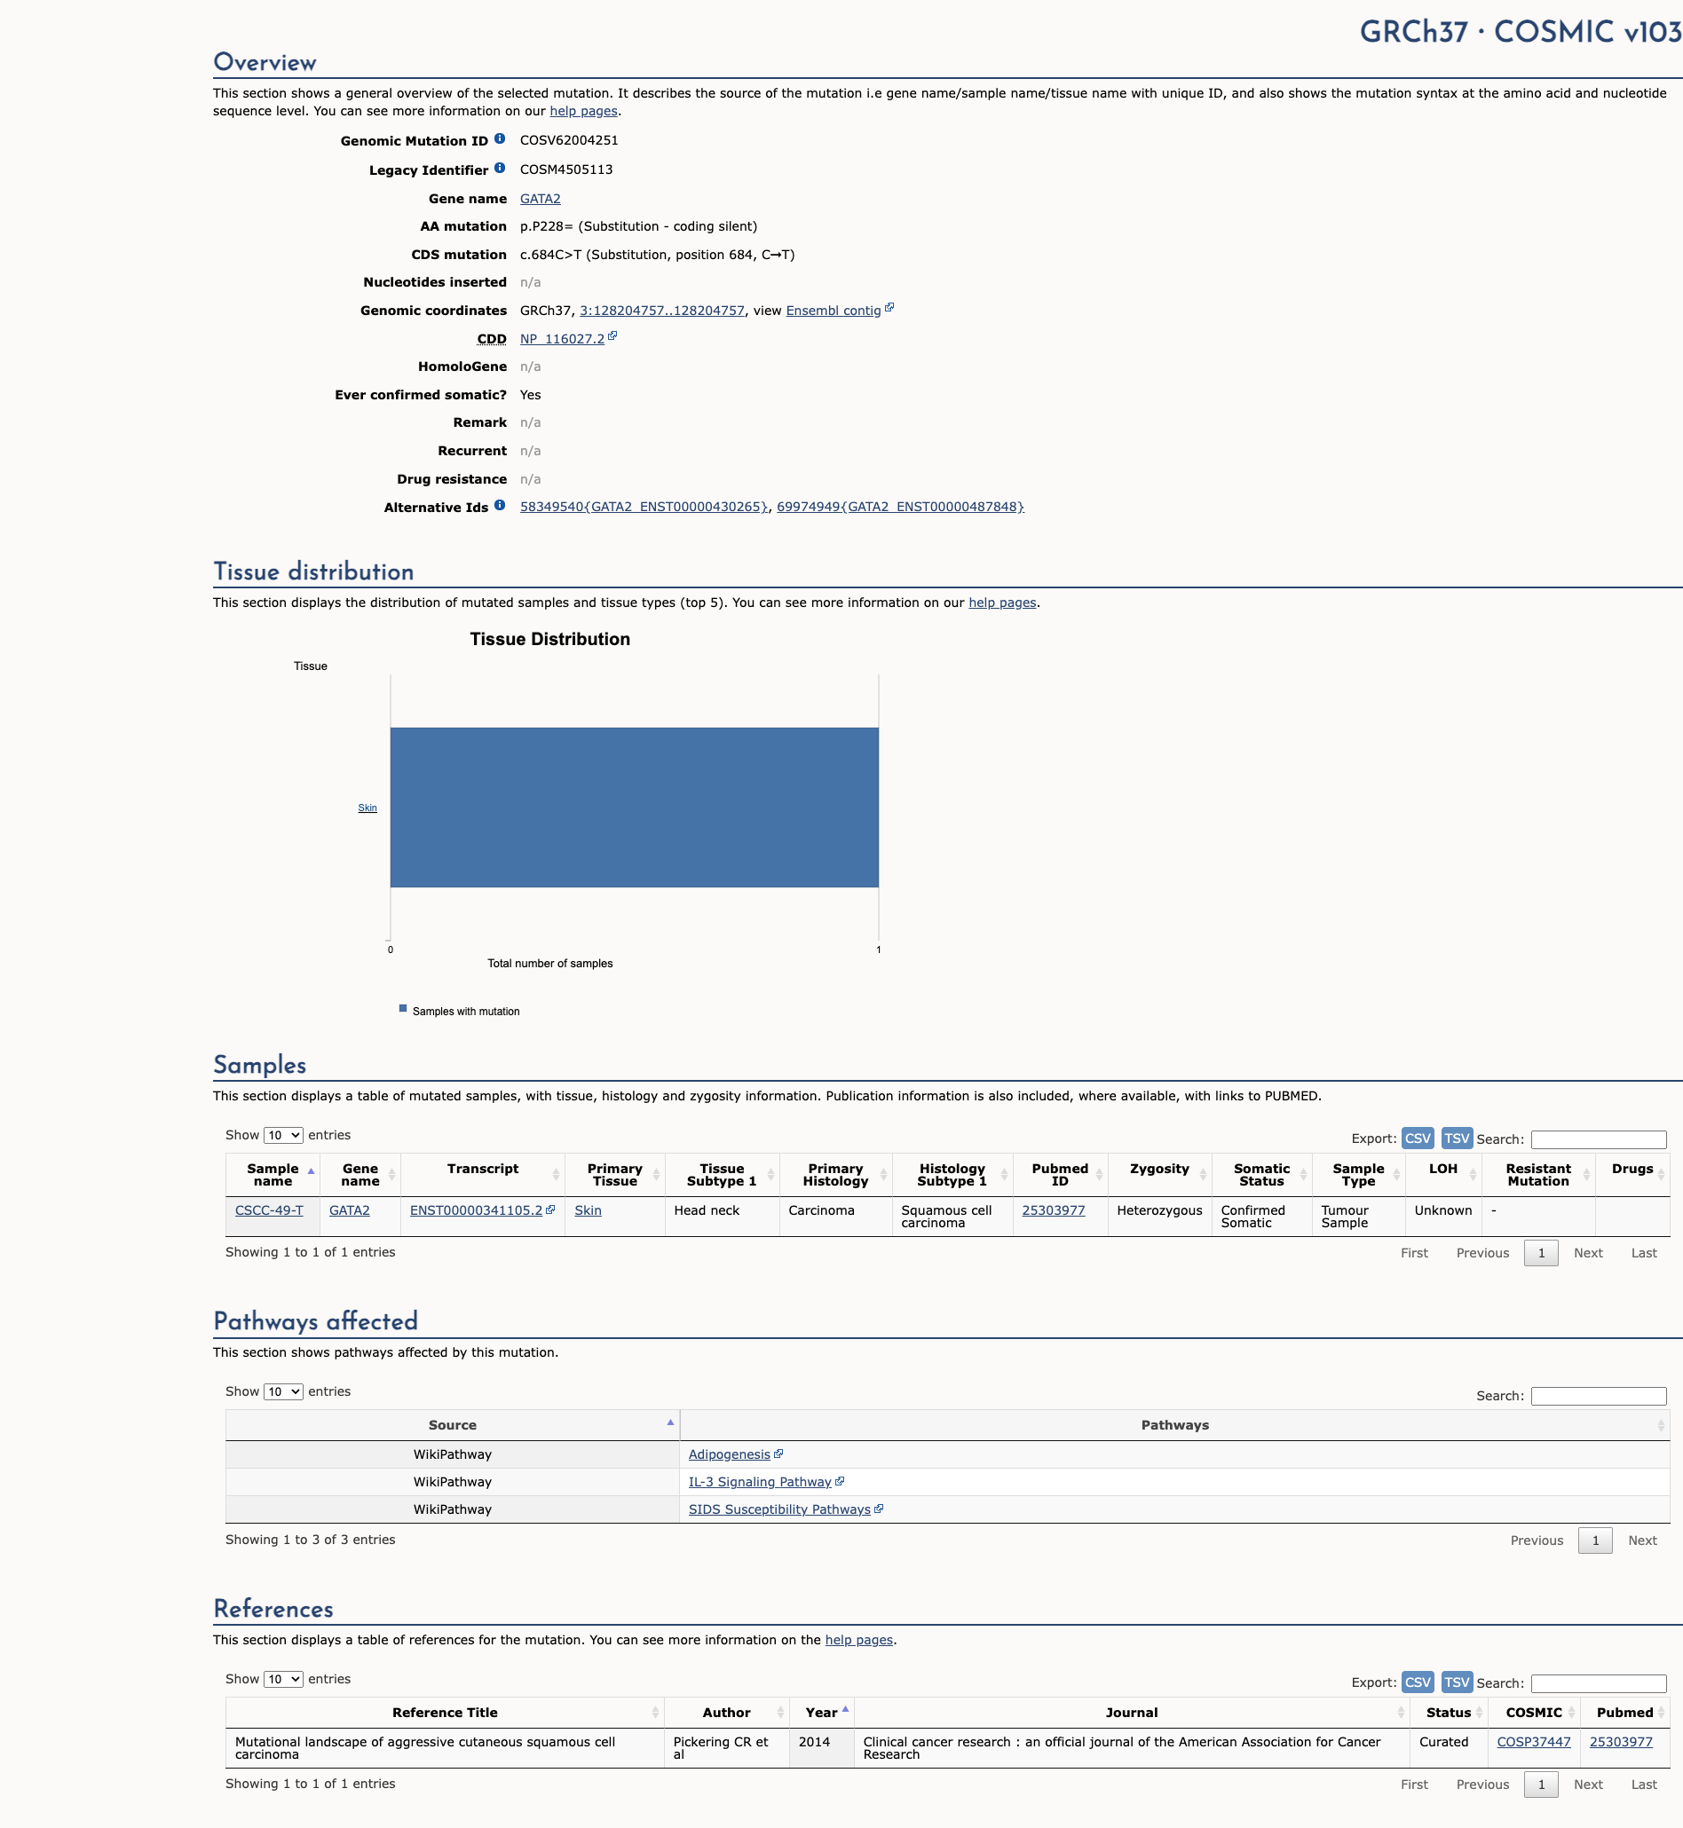Screen dimensions: 1683x1828
Task: Open genomic coordinates 3:128204757..128204757 link
Action: (x=662, y=311)
